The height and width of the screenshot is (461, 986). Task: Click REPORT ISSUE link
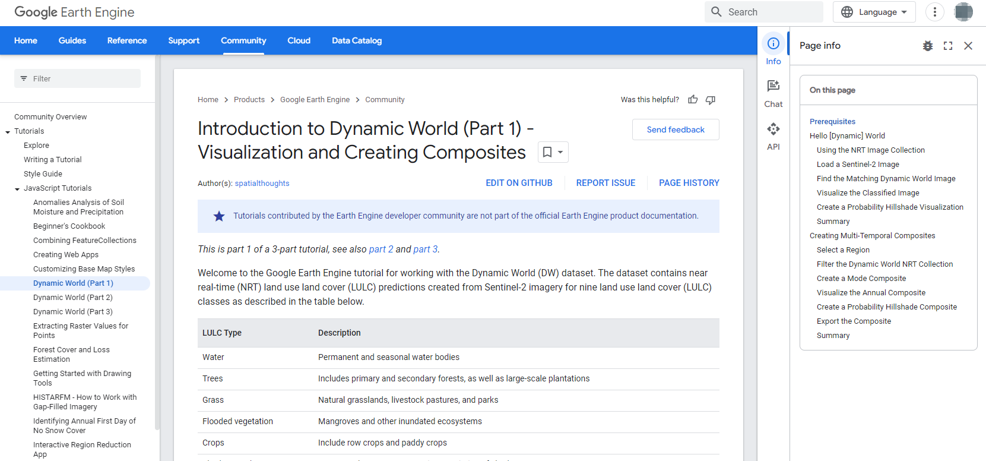click(x=605, y=183)
